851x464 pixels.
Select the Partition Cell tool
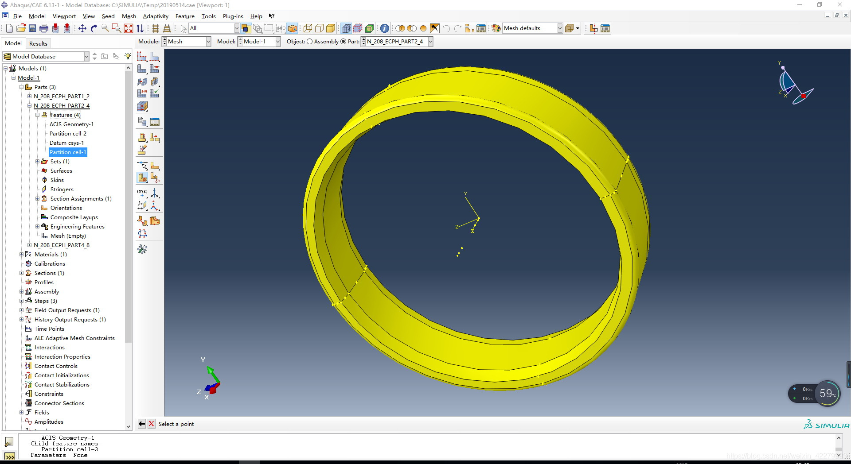coord(142,178)
